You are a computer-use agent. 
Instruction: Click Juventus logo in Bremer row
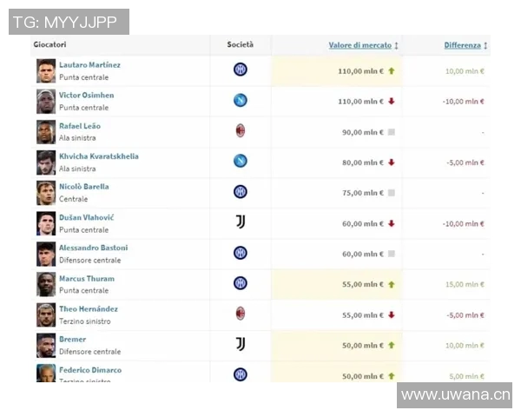tap(241, 344)
